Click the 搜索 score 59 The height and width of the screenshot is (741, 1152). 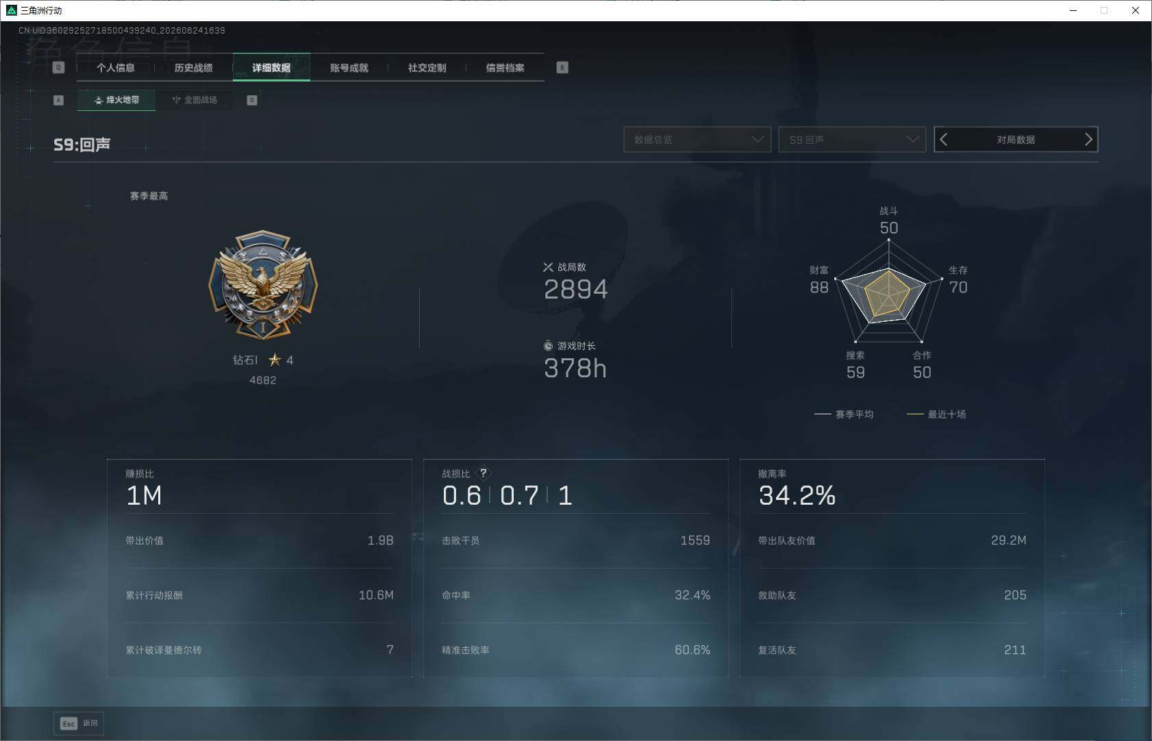855,373
